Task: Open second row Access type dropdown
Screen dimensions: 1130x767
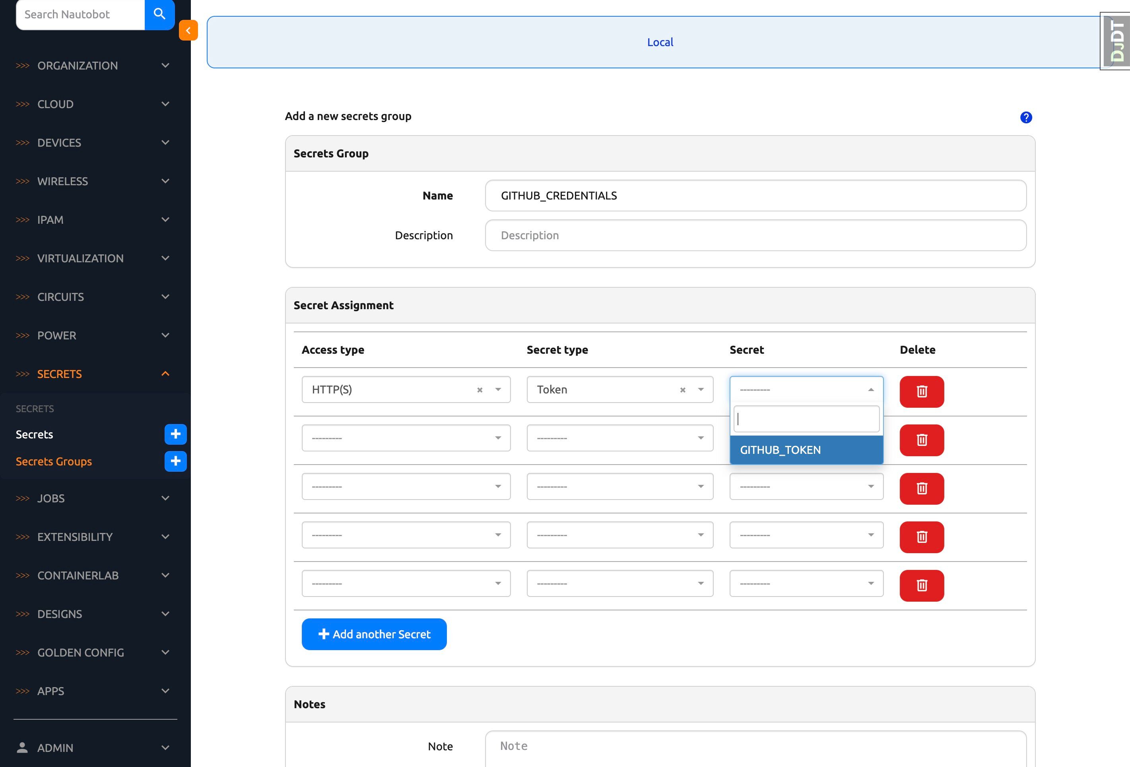Action: point(406,438)
